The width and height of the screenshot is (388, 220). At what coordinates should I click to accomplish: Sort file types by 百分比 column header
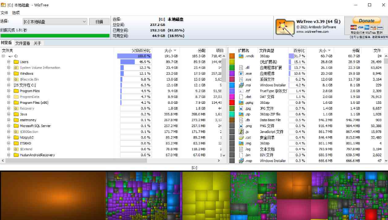299,50
